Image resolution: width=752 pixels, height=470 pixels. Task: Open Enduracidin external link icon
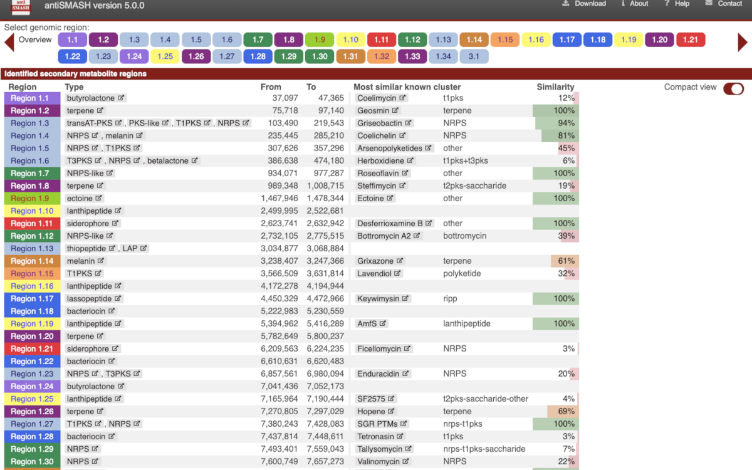pos(405,374)
